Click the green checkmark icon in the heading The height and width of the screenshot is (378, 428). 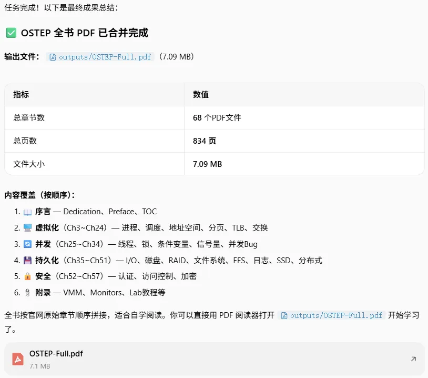11,33
